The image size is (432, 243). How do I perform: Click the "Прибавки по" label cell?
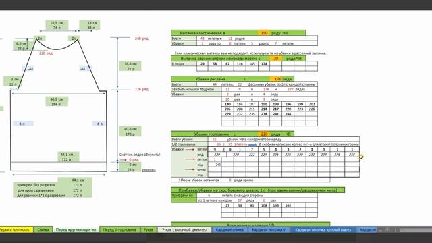coord(184,195)
